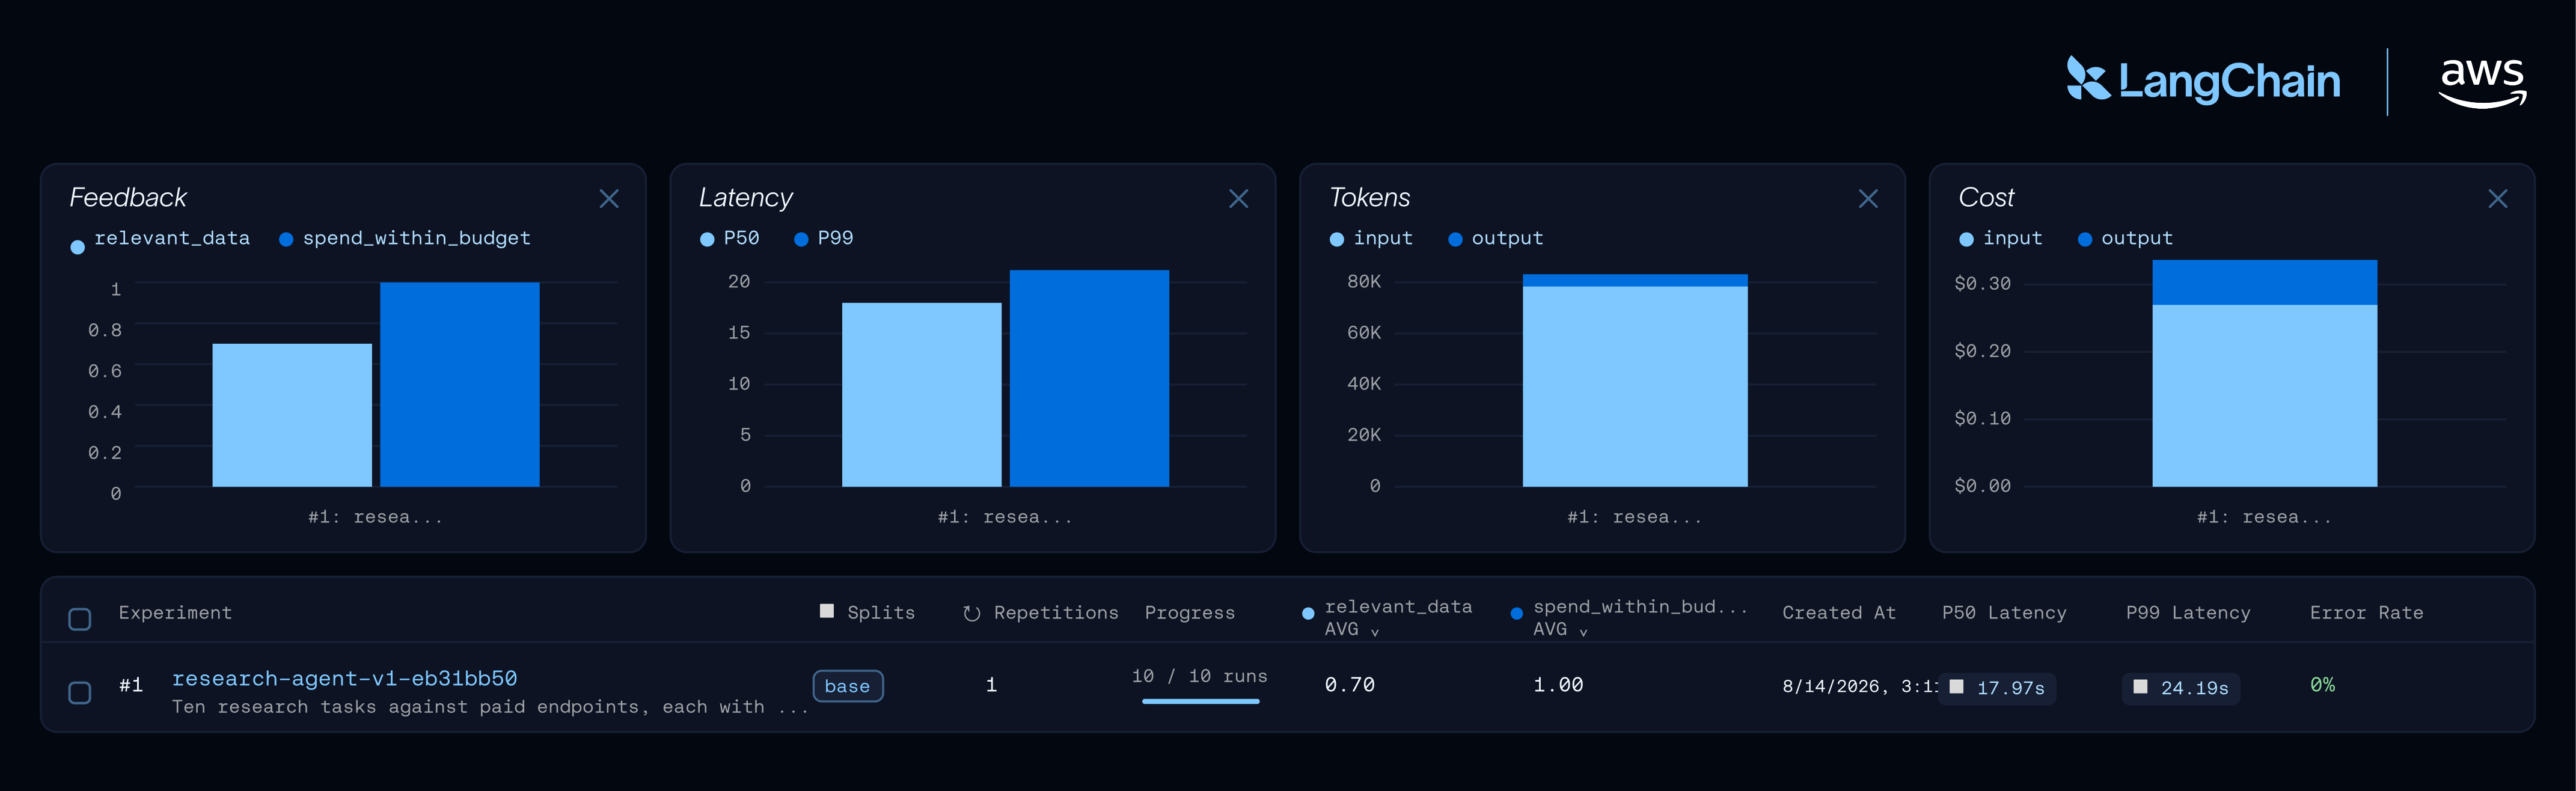Screen dimensions: 2576x791
Task: Click the relevant_data column blue dot
Action: click(1308, 613)
